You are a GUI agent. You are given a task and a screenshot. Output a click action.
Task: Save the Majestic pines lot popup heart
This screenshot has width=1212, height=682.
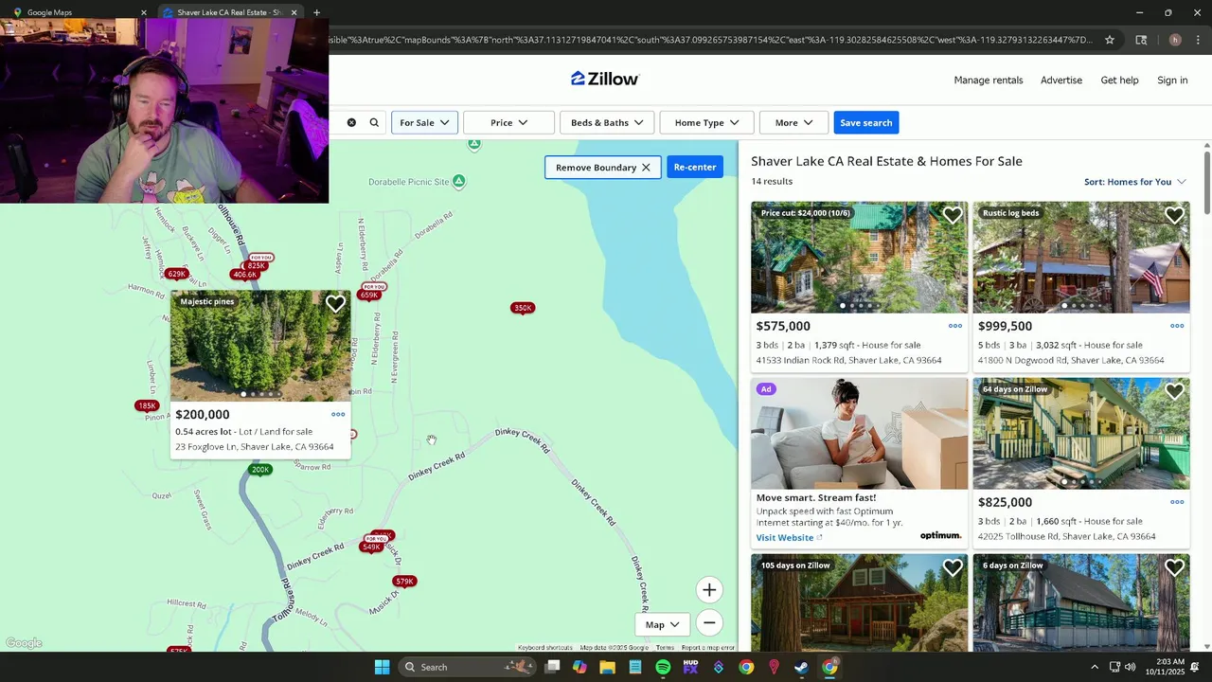pyautogui.click(x=335, y=304)
